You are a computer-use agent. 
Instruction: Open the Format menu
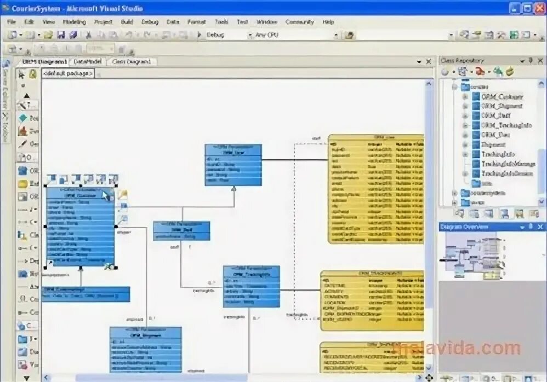point(196,22)
